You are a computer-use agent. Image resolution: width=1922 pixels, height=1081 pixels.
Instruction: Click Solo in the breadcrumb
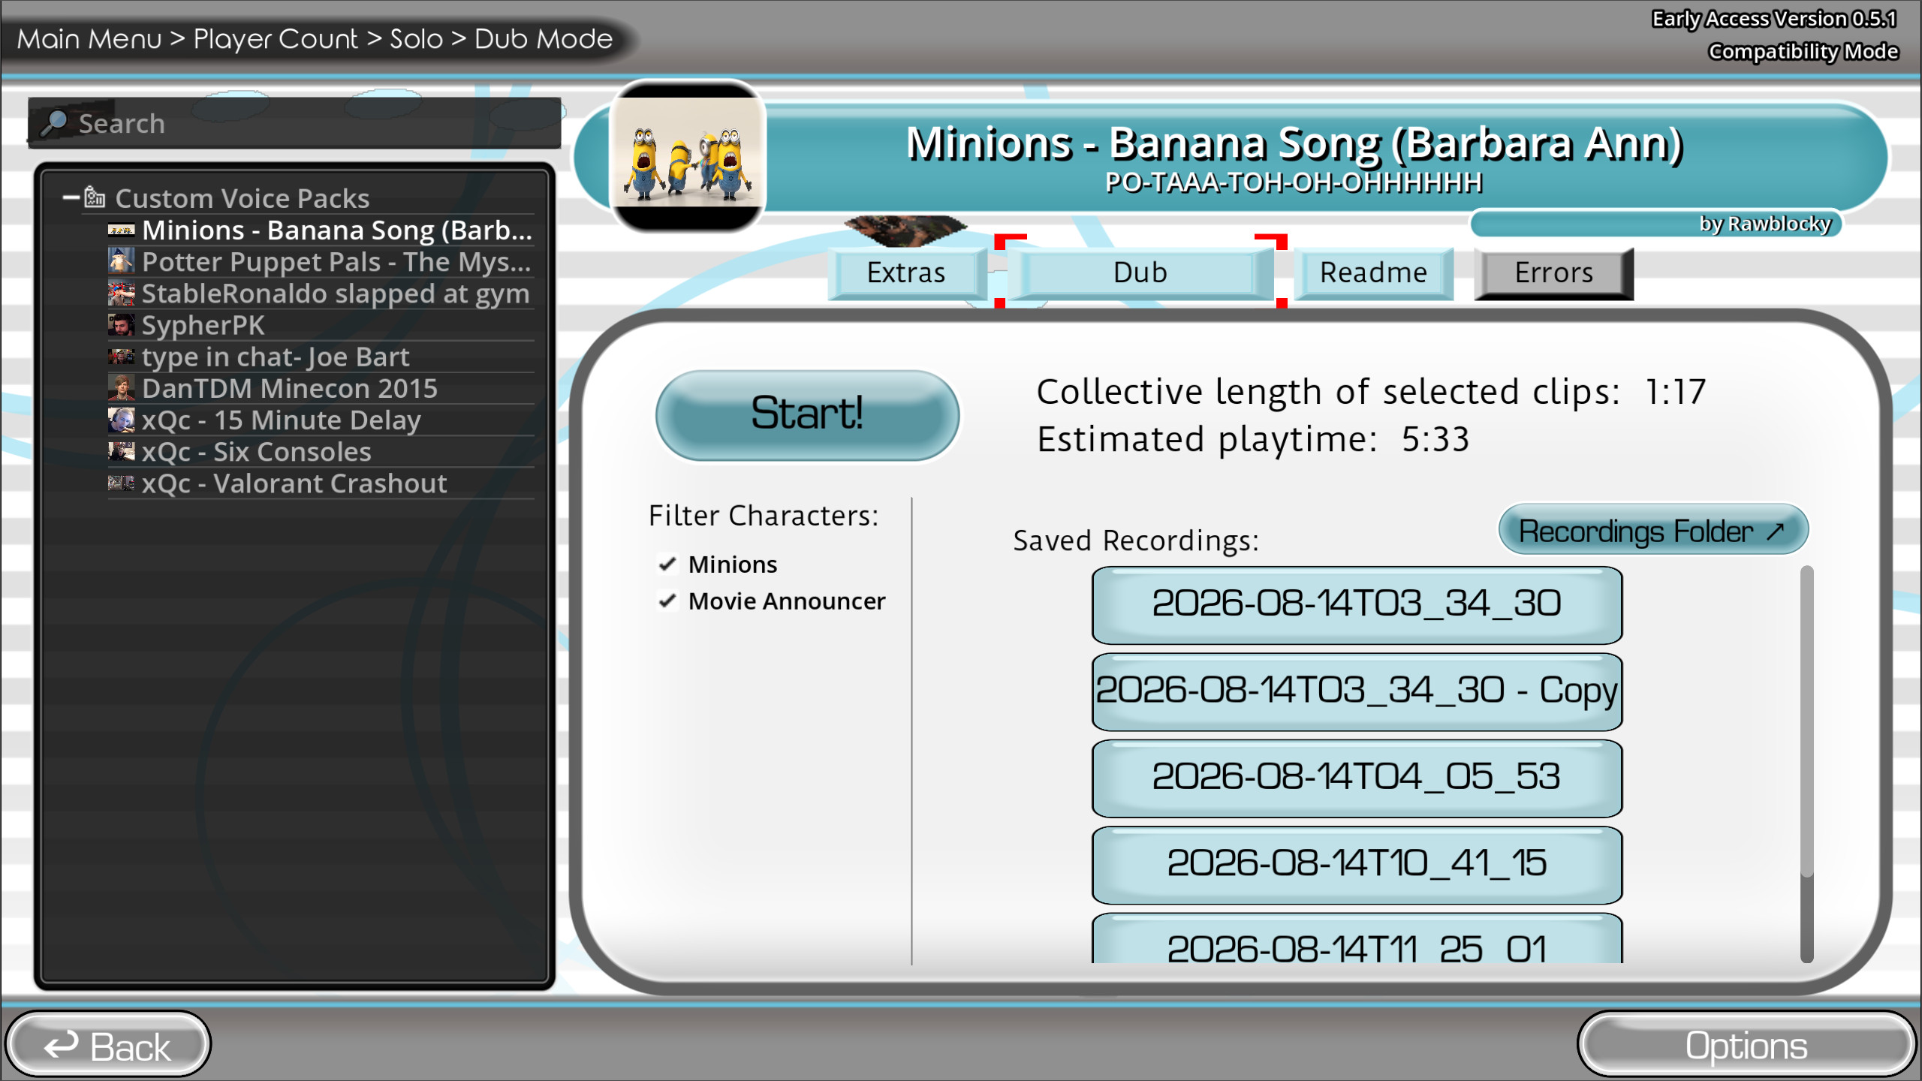tap(416, 38)
